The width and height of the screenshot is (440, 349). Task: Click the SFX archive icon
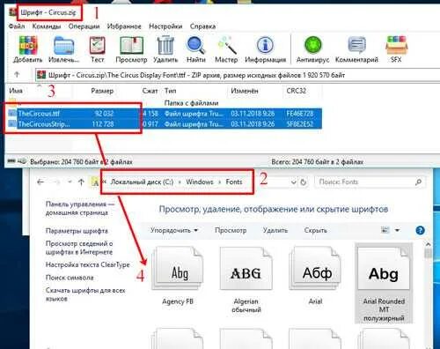396,46
